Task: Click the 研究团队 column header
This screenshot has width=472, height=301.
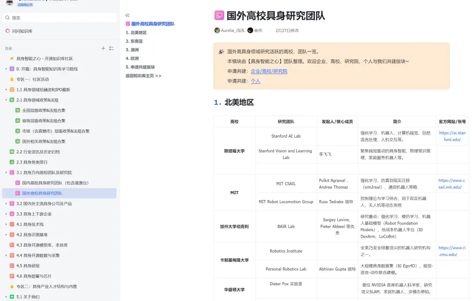Action: pyautogui.click(x=286, y=121)
